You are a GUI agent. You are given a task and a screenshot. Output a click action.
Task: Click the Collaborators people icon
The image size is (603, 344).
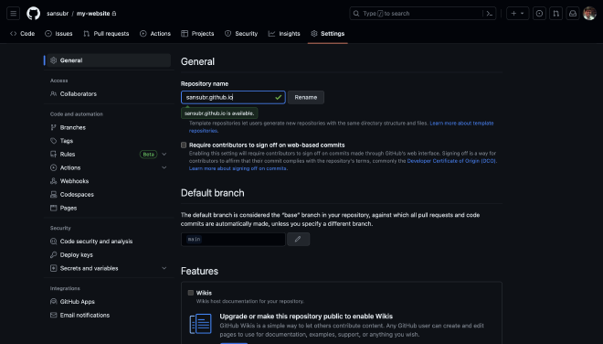(x=54, y=94)
